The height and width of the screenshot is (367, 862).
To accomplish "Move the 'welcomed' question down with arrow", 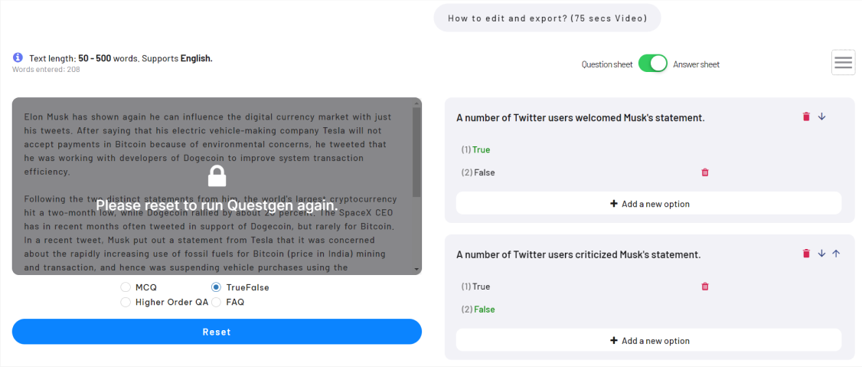I will [821, 116].
